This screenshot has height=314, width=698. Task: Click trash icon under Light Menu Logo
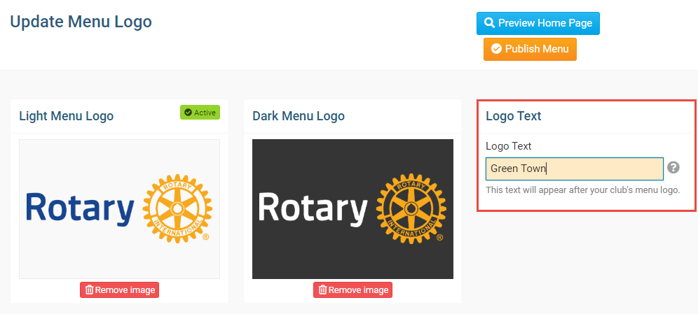89,290
